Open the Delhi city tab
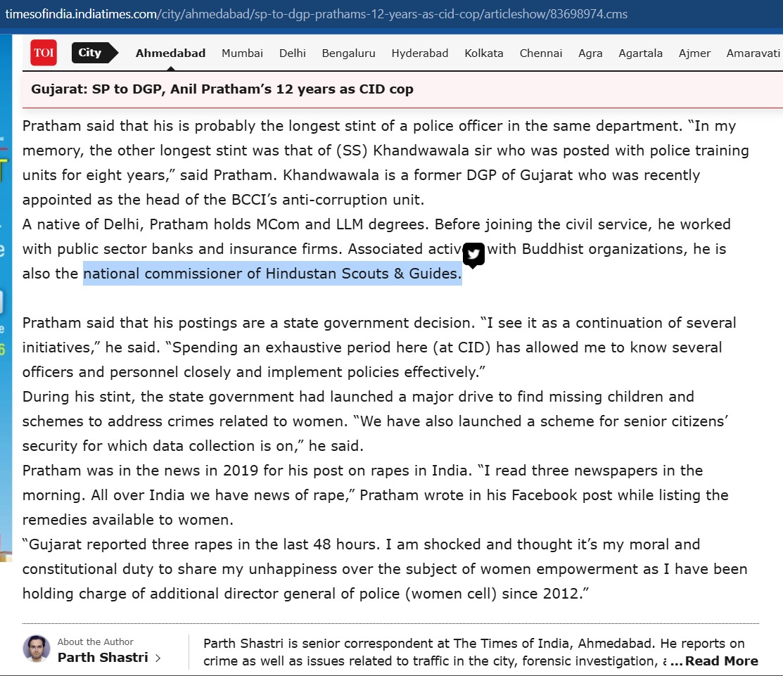The width and height of the screenshot is (783, 676). pyautogui.click(x=292, y=53)
